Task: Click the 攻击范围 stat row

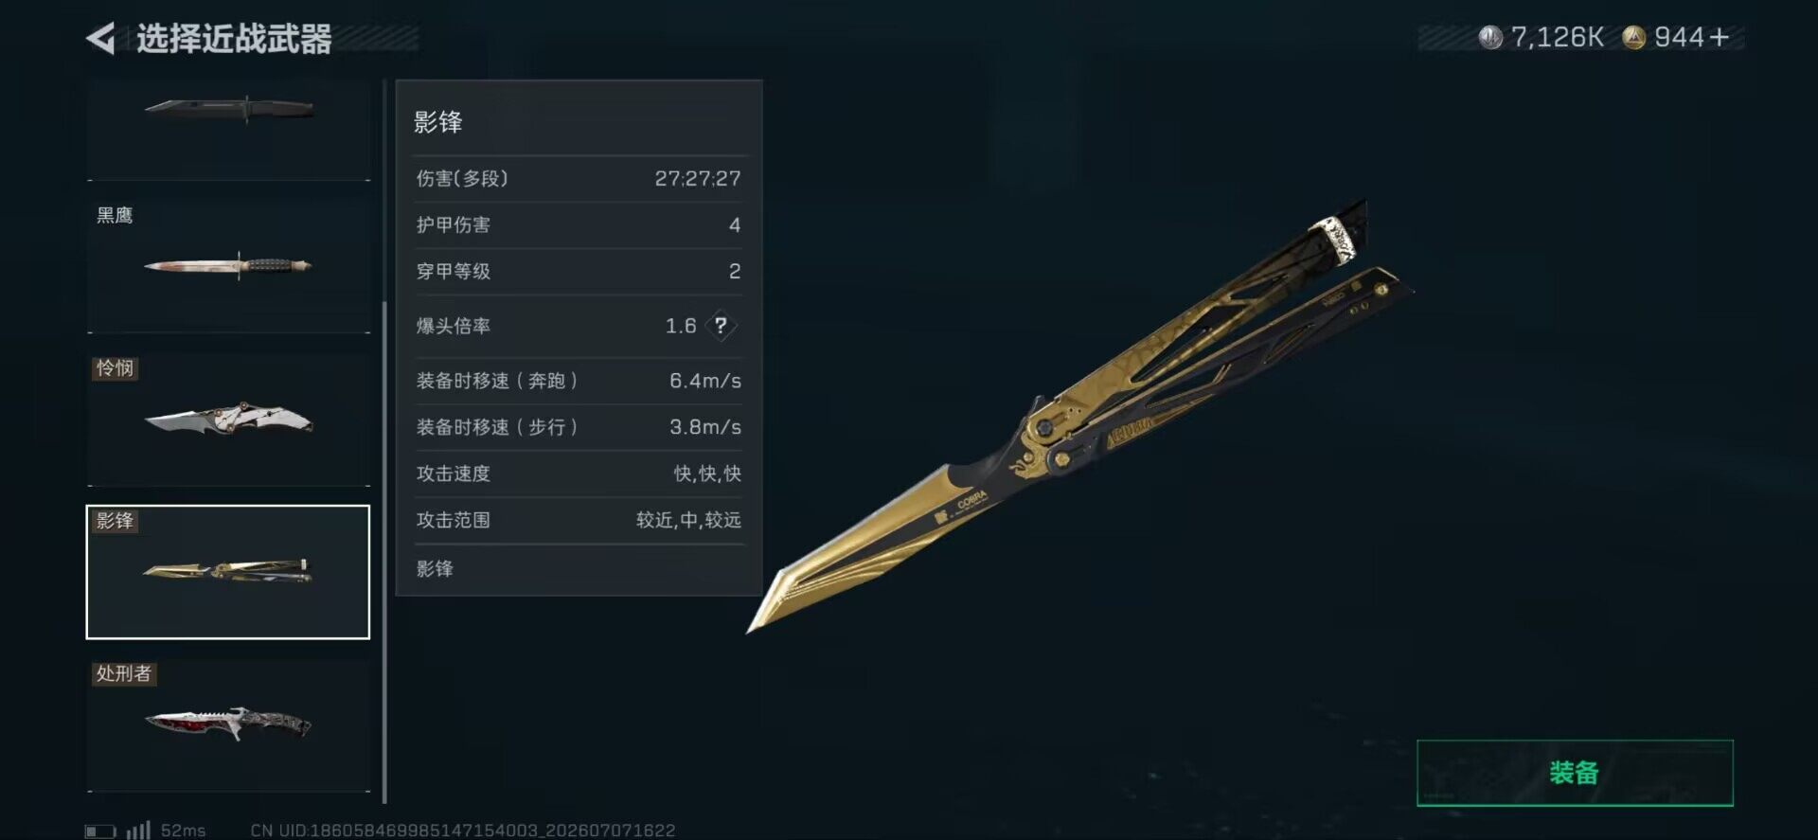Action: pyautogui.click(x=579, y=520)
